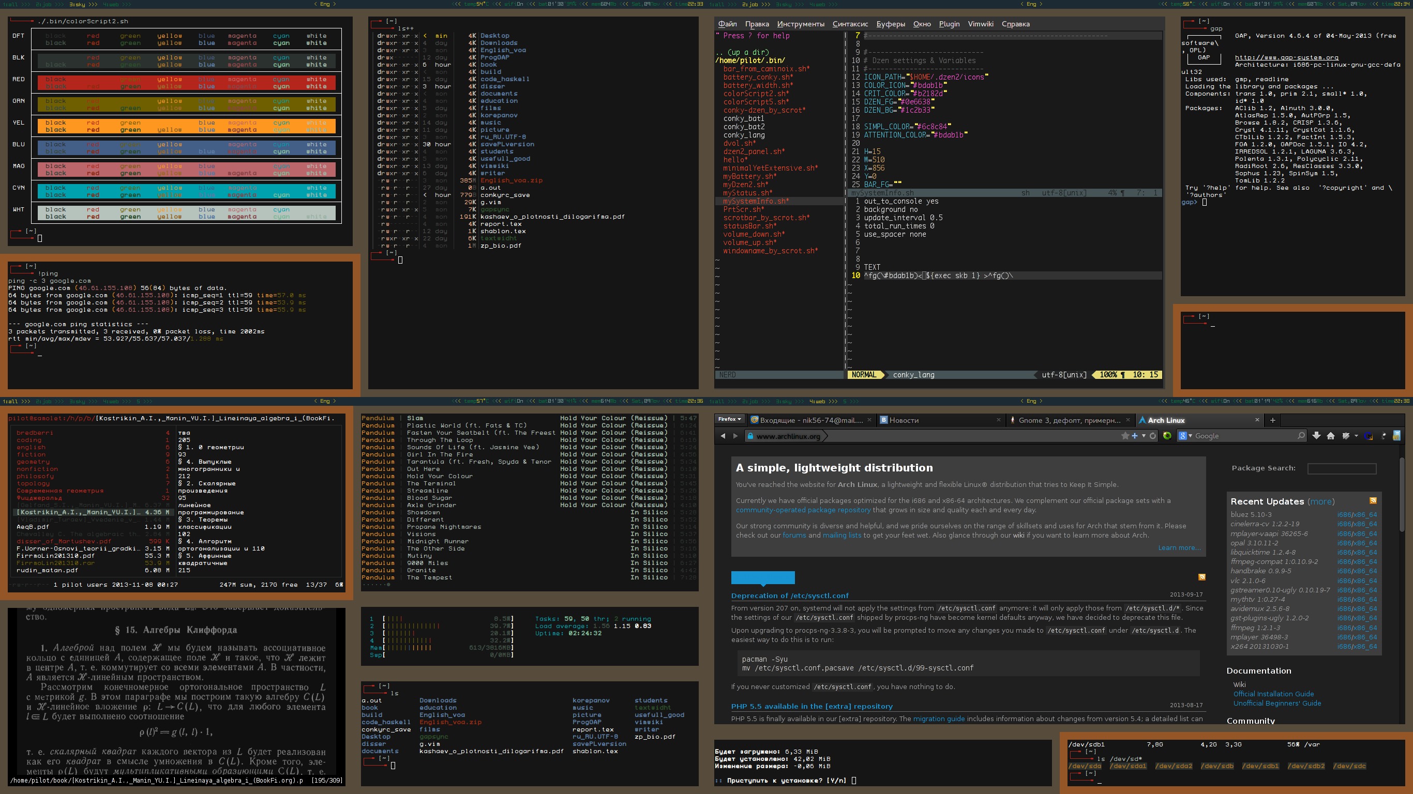Click the RSS icon above the Deprecation news post
Viewport: 1413px width, 794px height.
tap(1202, 577)
